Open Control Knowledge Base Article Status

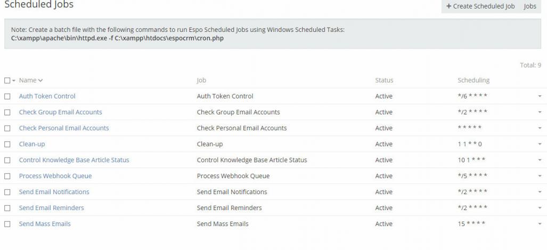(74, 160)
